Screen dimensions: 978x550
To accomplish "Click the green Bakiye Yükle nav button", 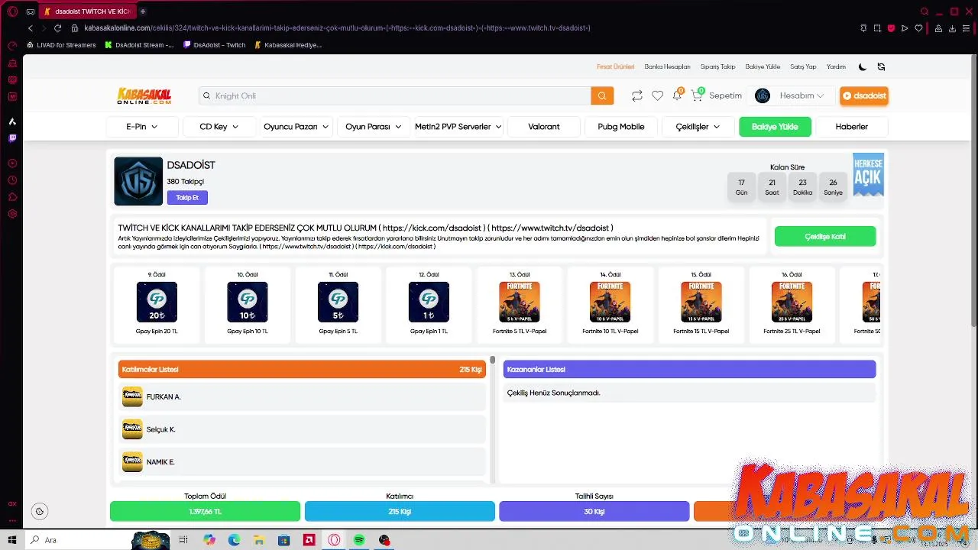I will click(775, 127).
